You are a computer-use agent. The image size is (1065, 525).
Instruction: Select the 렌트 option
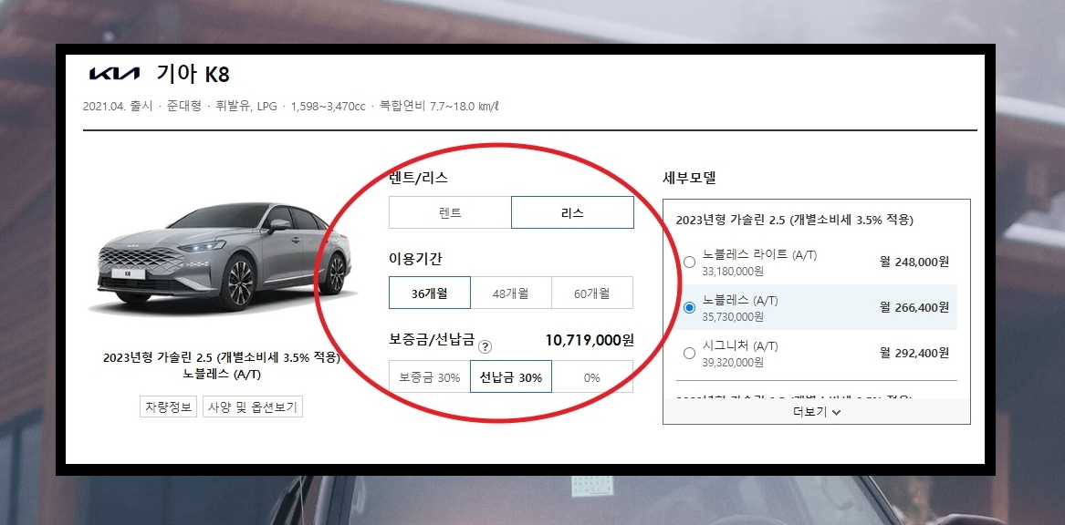pyautogui.click(x=450, y=213)
